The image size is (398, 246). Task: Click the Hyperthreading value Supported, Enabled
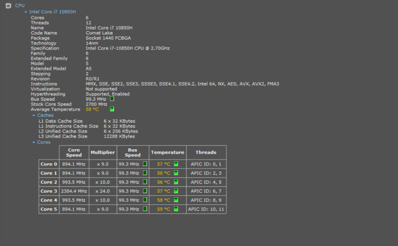click(107, 94)
